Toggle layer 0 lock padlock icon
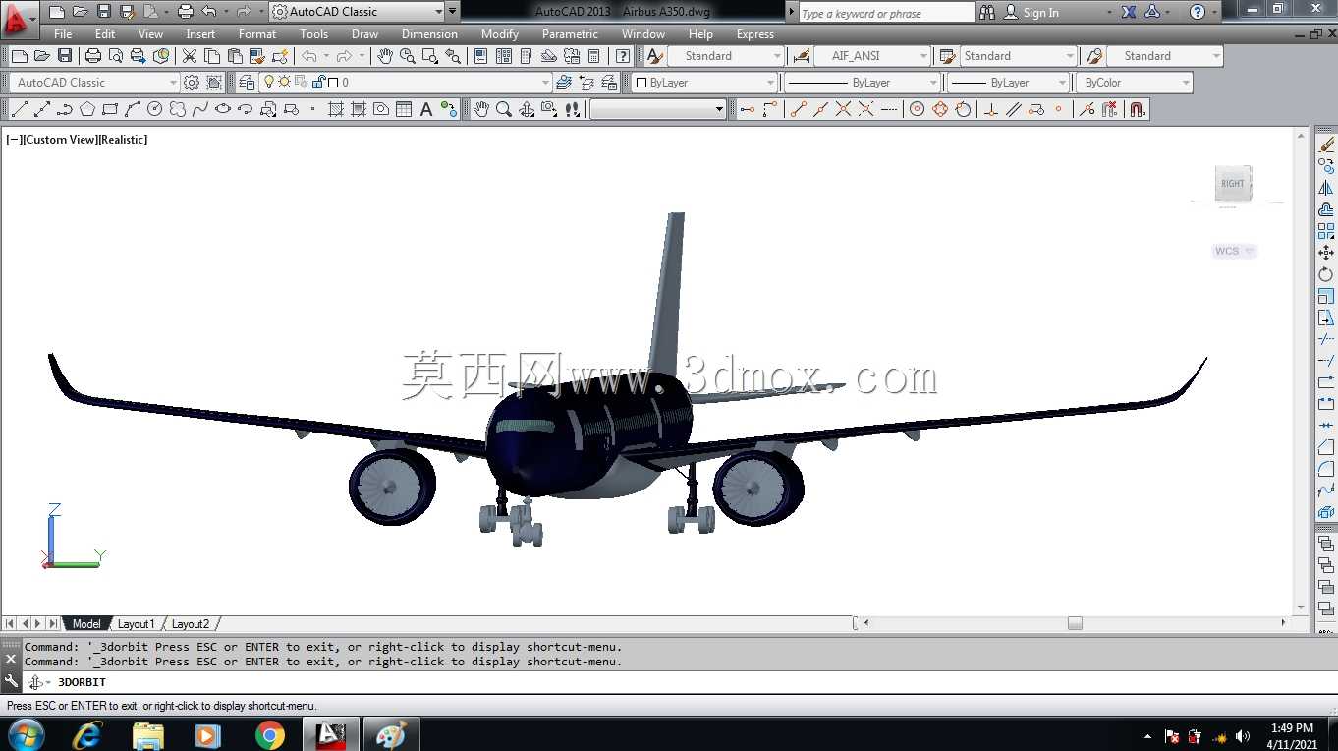This screenshot has height=751, width=1338. point(317,83)
